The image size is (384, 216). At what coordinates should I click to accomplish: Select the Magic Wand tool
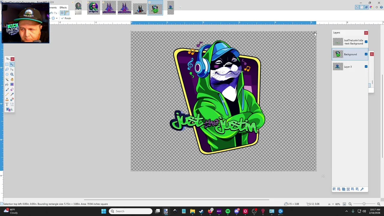7,79
